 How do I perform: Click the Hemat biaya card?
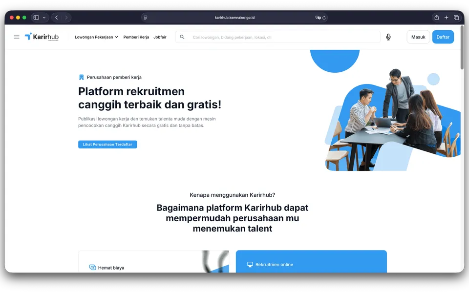(x=154, y=261)
